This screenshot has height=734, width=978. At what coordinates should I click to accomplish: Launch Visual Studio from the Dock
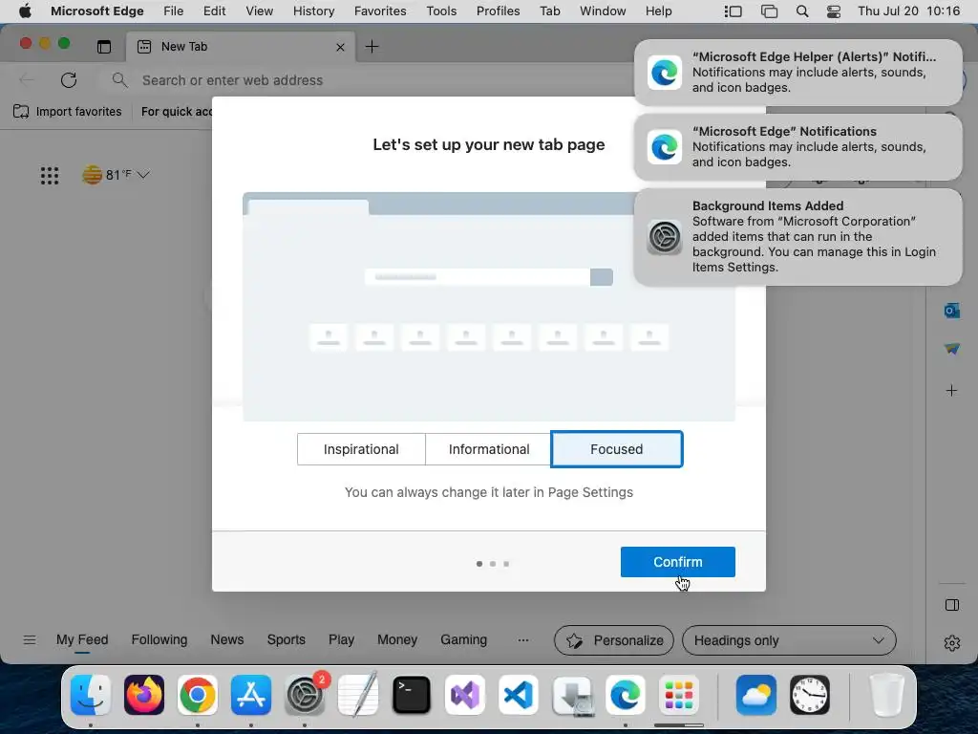click(x=465, y=695)
